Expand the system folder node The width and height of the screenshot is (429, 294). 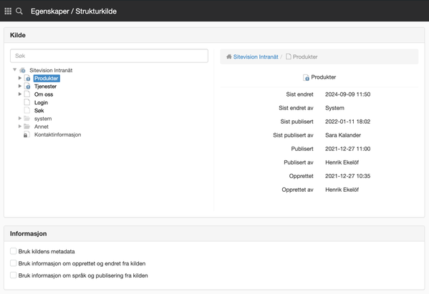click(x=20, y=118)
